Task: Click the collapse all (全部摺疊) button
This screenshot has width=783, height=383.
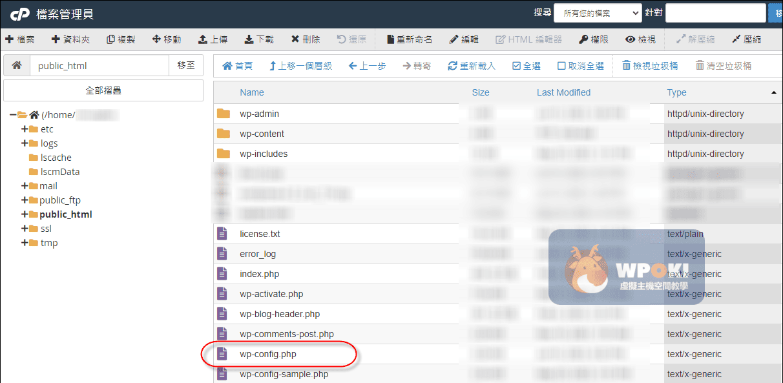Action: 103,90
